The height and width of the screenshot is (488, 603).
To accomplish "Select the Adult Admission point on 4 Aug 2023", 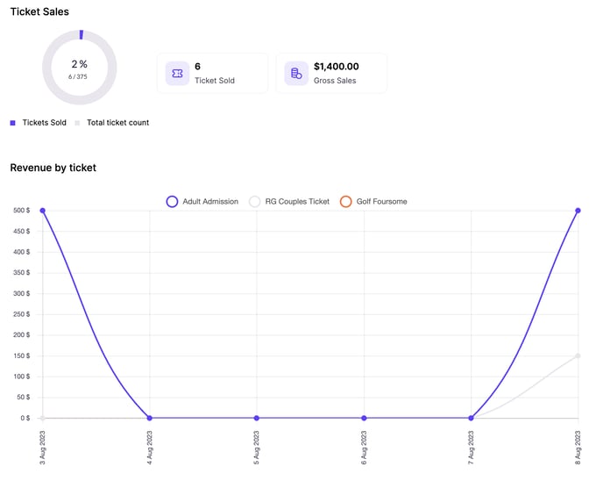I will click(150, 418).
